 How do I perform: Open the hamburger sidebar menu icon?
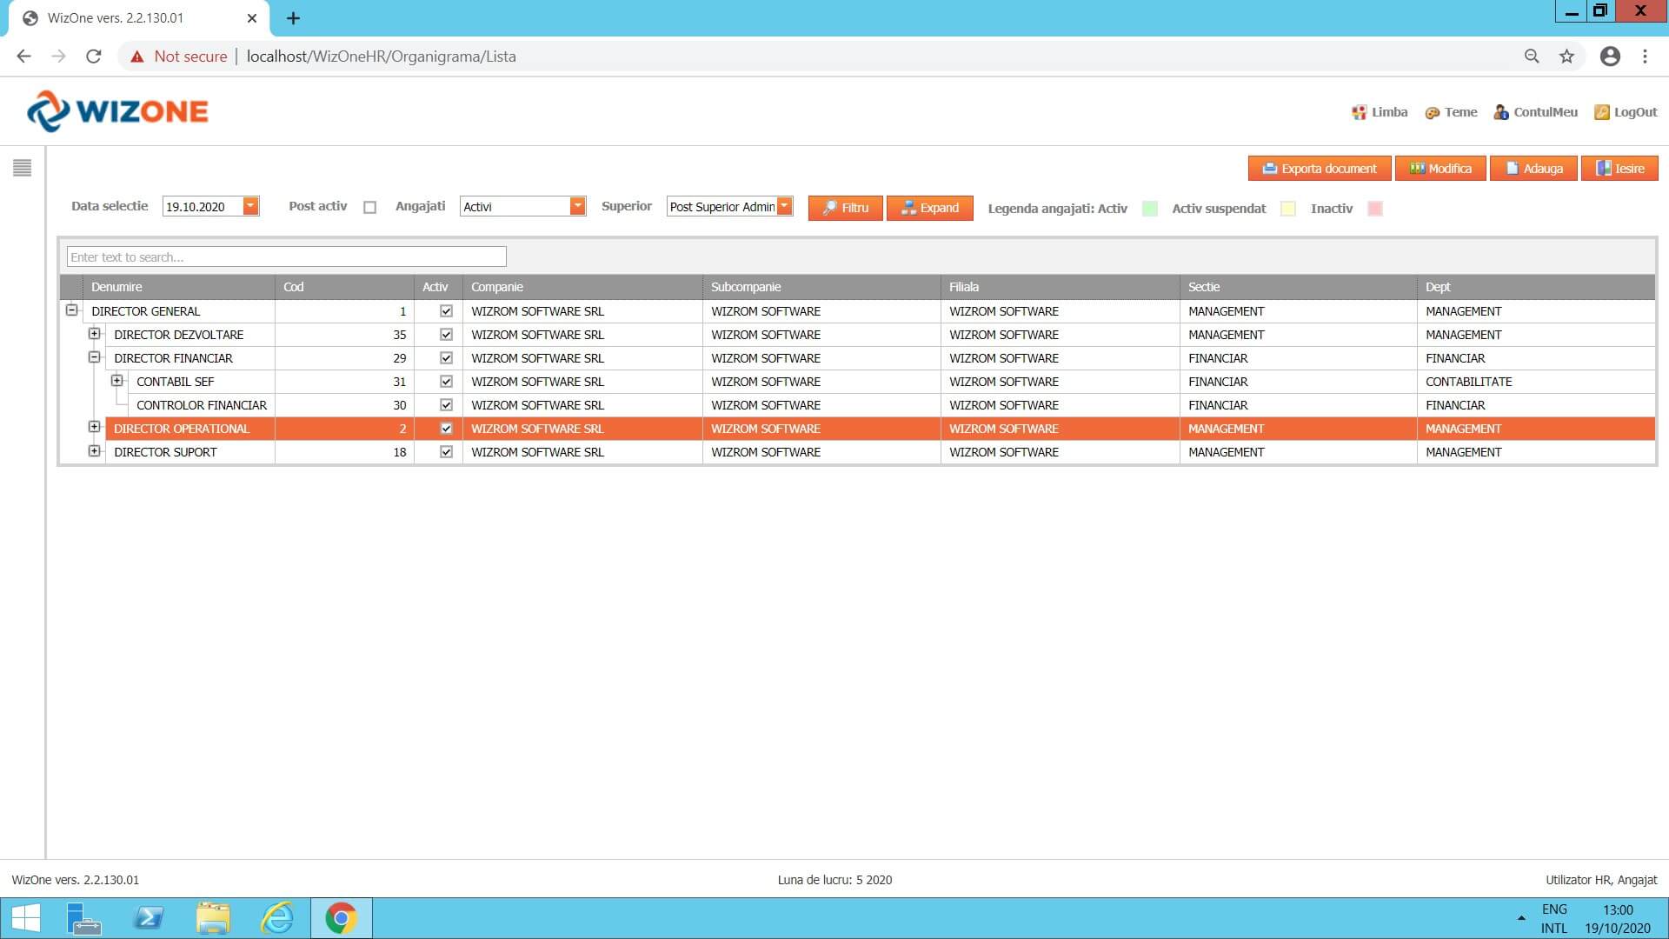22,168
